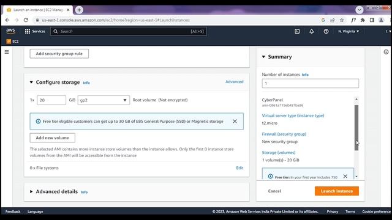The image size is (392, 220).
Task: Open the help question mark icon
Action: click(x=326, y=31)
